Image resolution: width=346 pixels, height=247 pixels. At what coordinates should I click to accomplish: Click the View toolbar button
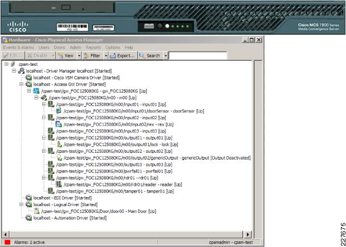point(66,56)
